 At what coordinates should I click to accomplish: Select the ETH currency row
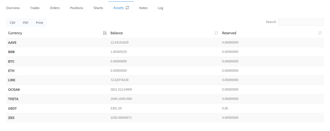click(165, 71)
